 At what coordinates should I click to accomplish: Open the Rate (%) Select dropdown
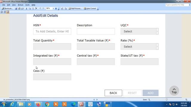139,46
